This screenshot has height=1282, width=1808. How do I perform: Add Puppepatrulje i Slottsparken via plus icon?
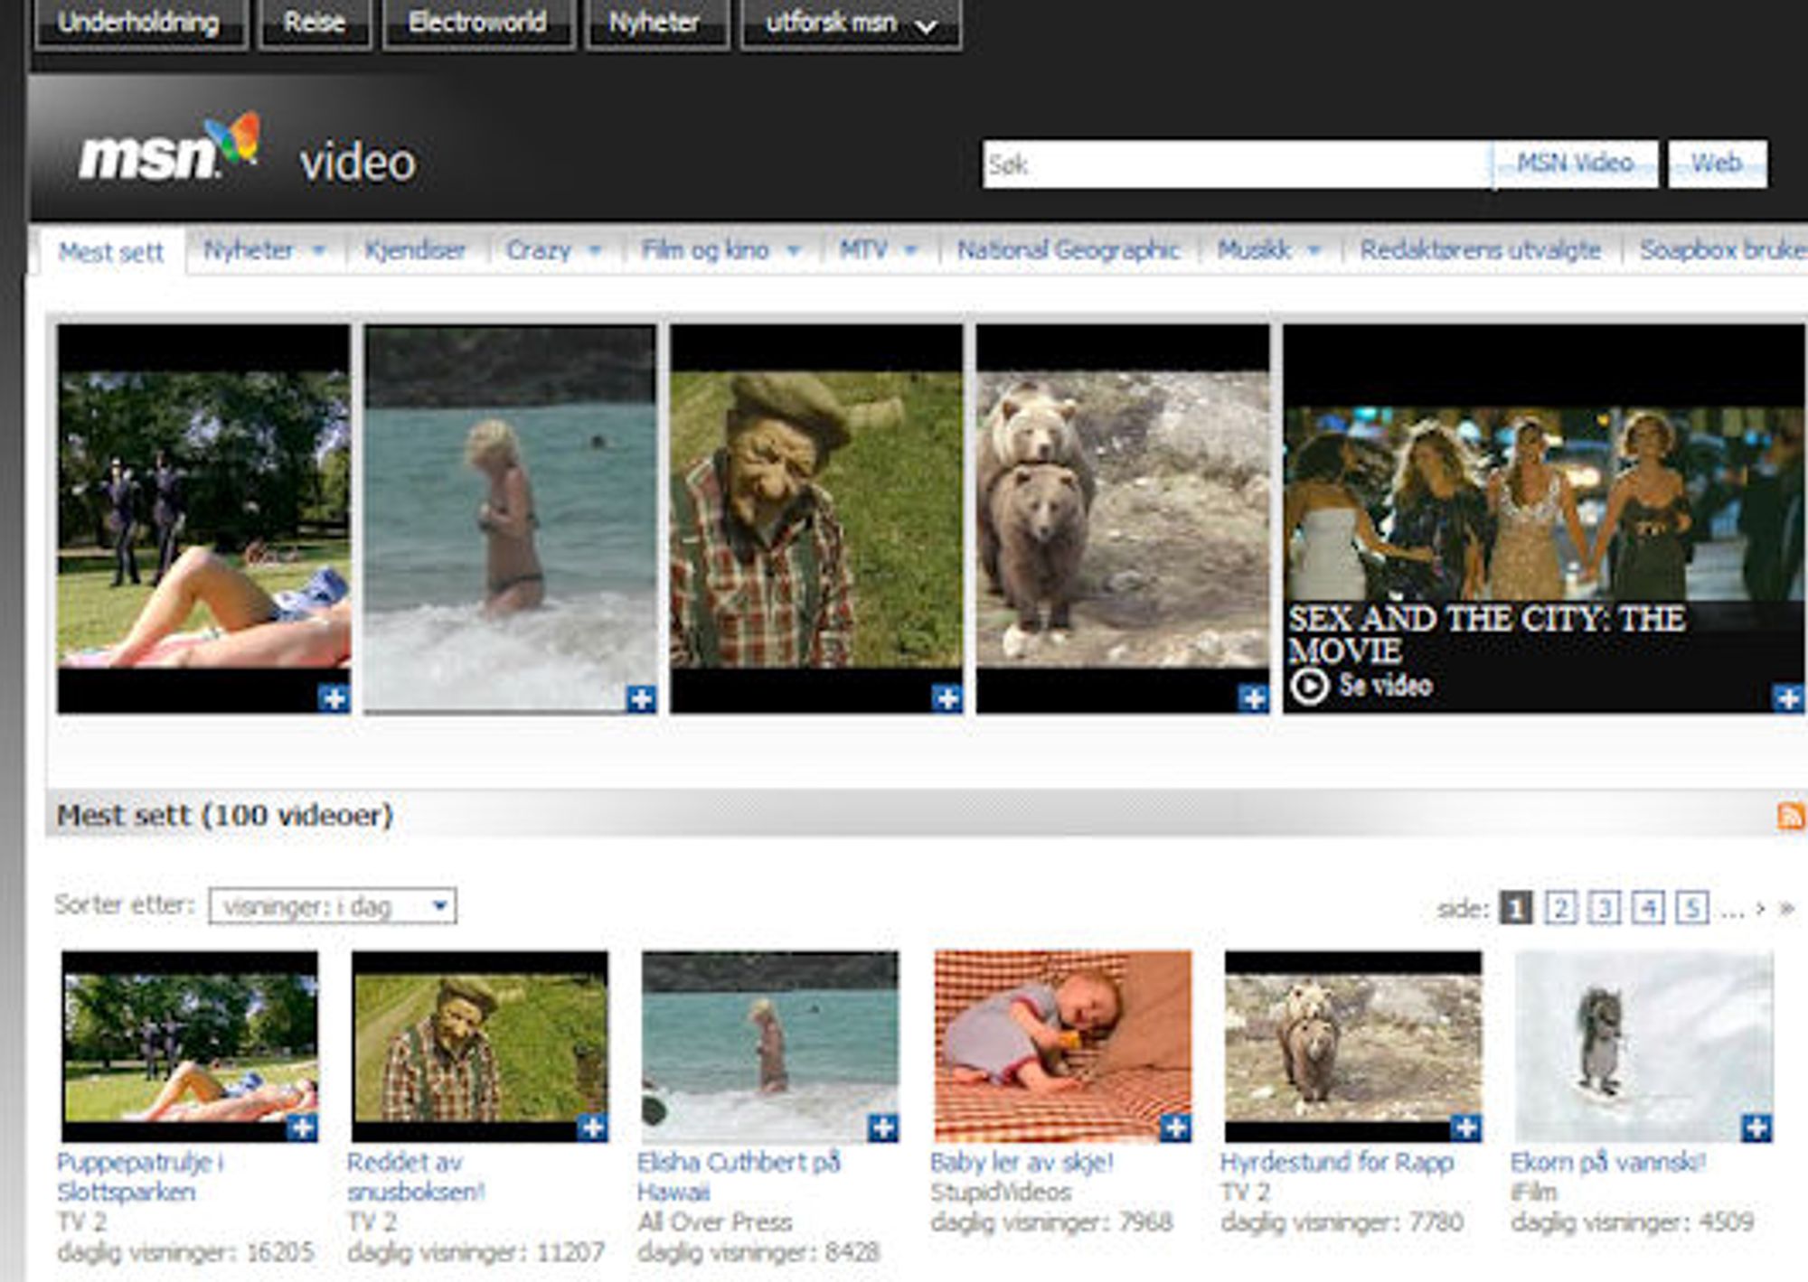(x=303, y=1128)
